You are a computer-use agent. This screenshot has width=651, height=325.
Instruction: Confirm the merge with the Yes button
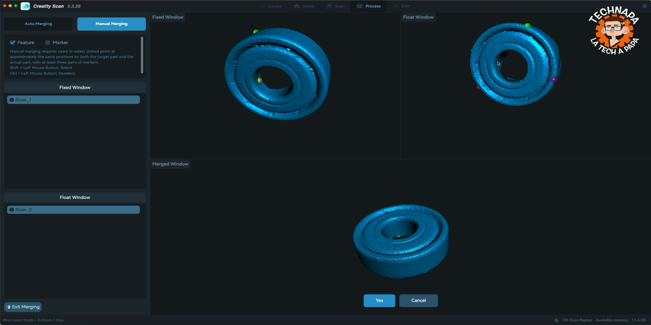[379, 301]
